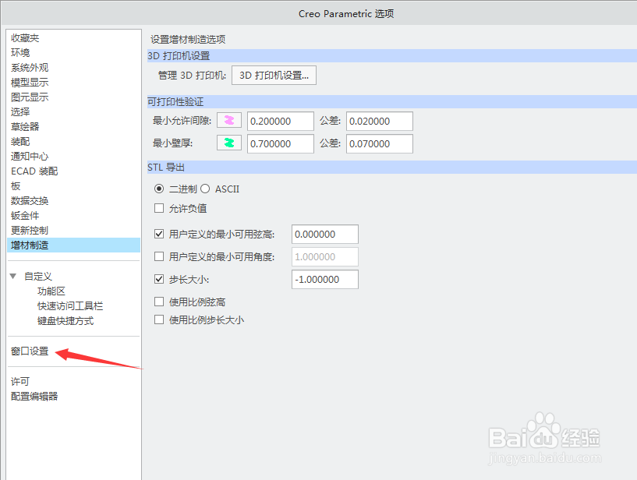Viewport: 637px width, 480px height.
Task: Open the 窗口设置 settings page
Action: tap(29, 351)
